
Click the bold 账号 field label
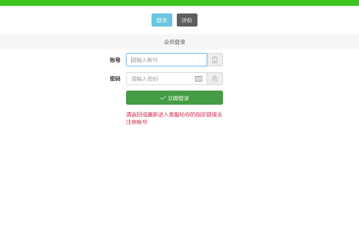pos(115,60)
